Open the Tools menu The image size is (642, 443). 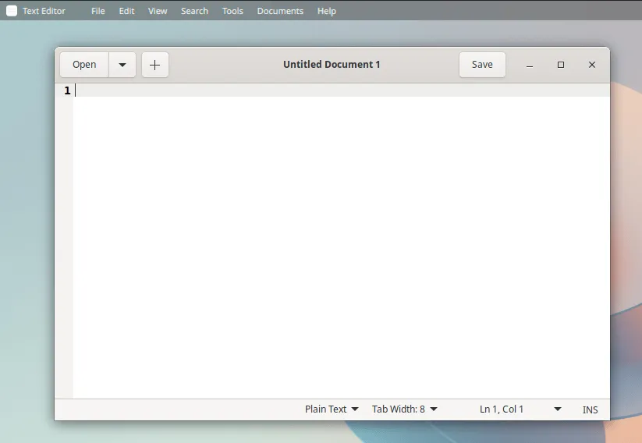232,11
